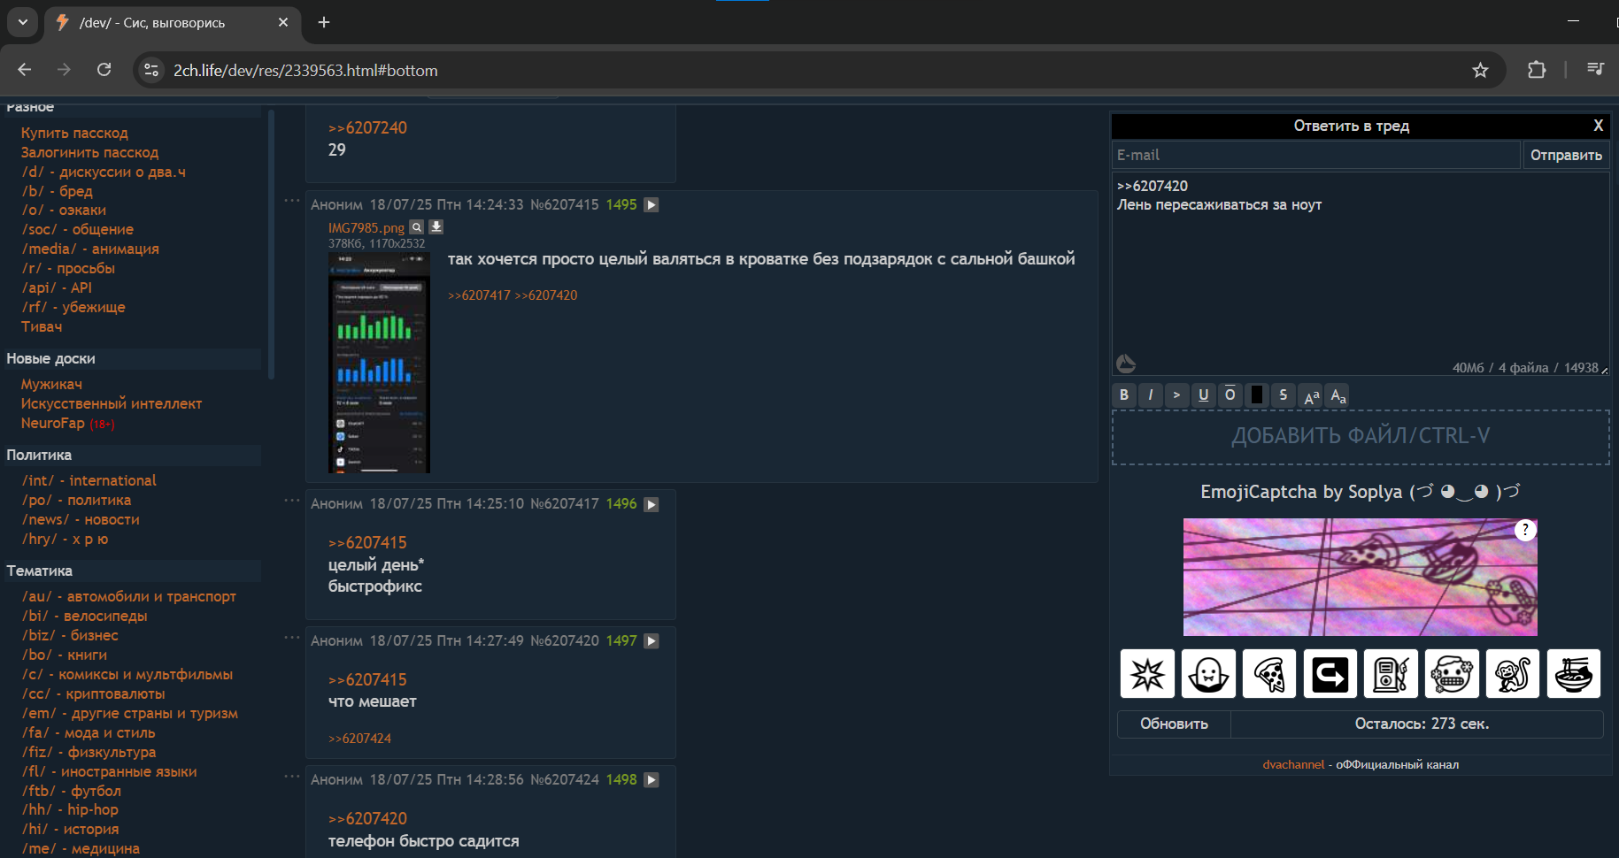Switch to the /dev/ Сис, выговорись tab
1619x858 pixels.
click(x=173, y=23)
